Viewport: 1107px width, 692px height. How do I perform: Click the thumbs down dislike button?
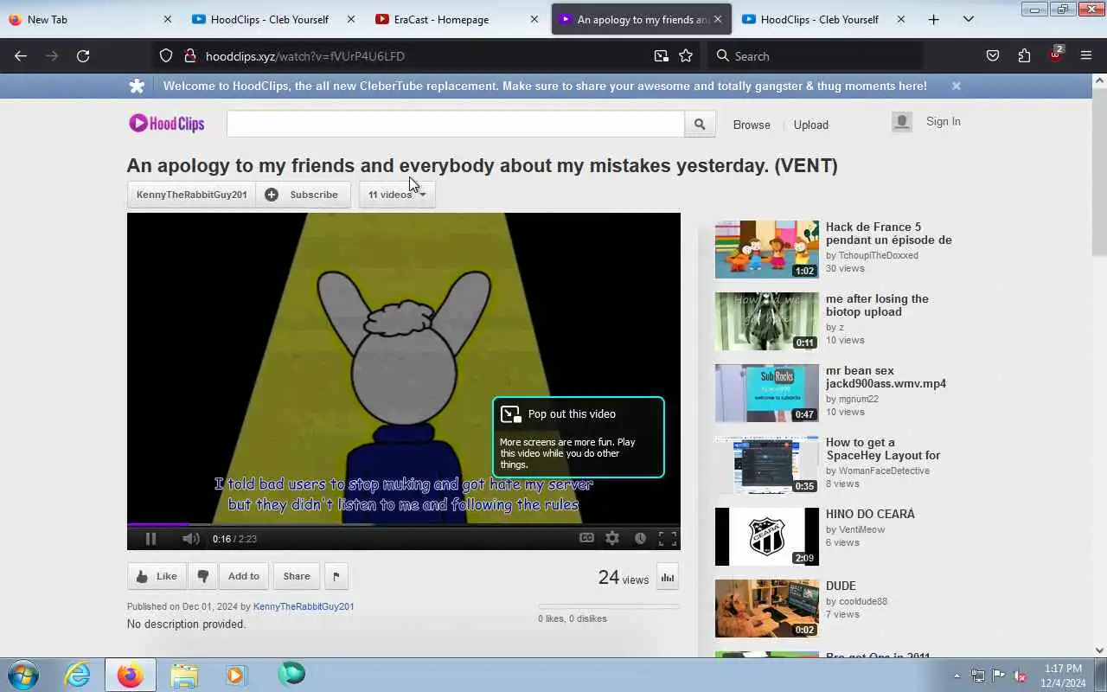202,576
